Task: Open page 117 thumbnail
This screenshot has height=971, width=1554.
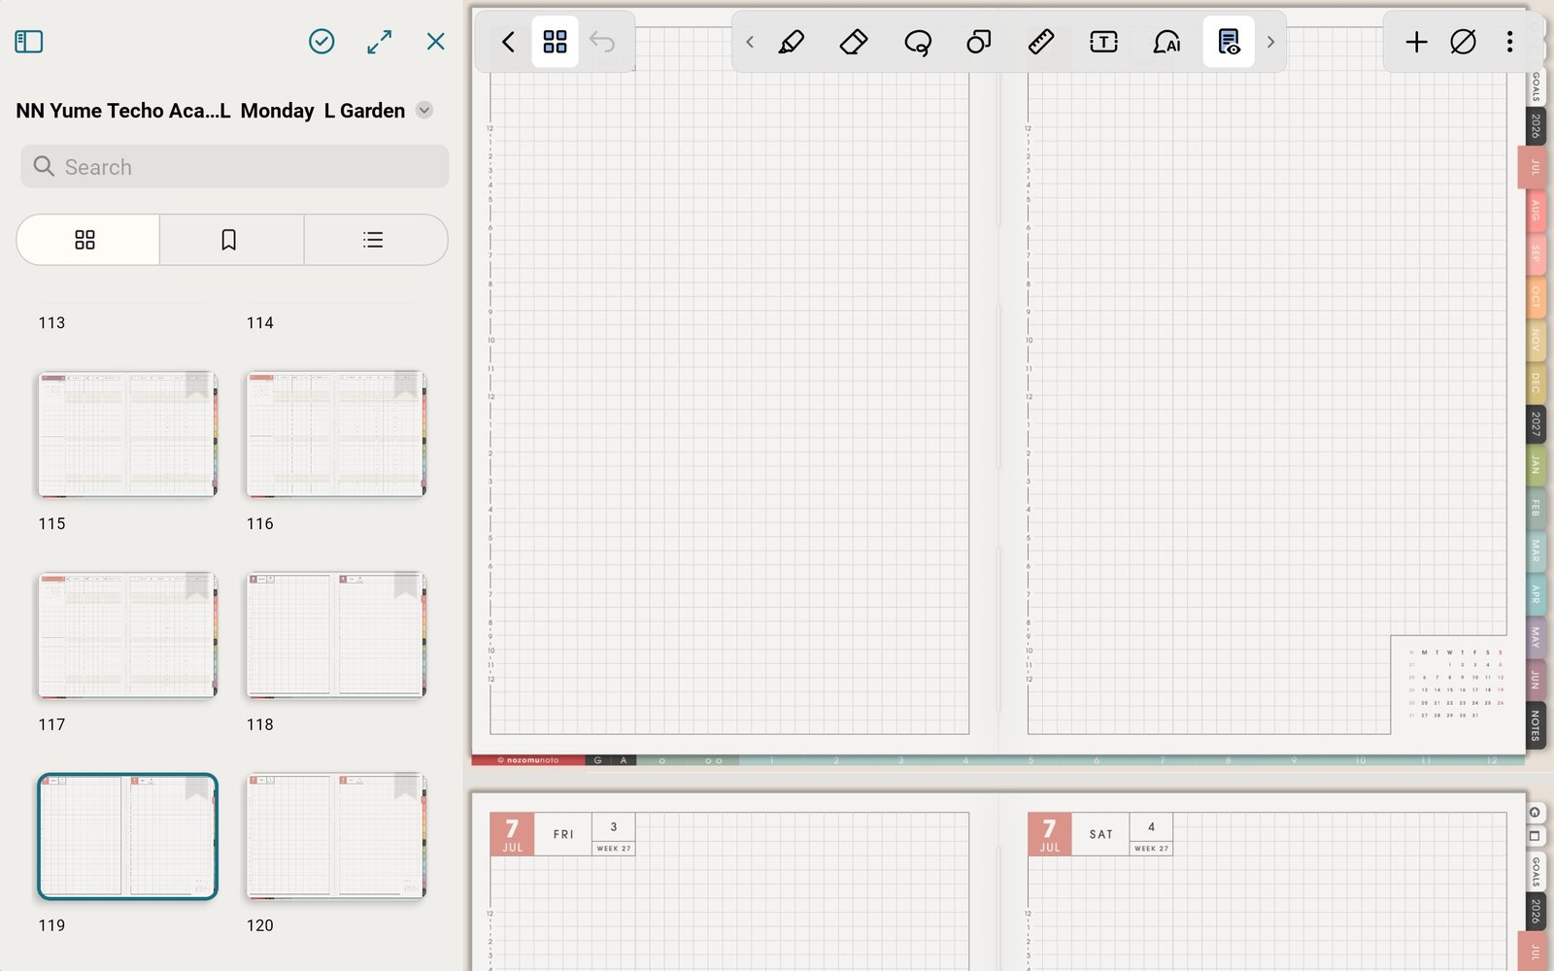Action: (127, 636)
